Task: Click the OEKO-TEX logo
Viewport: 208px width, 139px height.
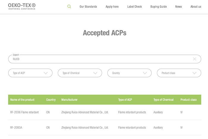Action: pos(22,7)
